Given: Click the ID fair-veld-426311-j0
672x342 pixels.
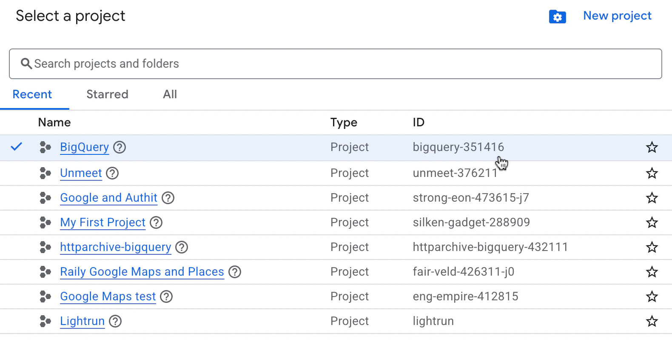Looking at the screenshot, I should 464,272.
